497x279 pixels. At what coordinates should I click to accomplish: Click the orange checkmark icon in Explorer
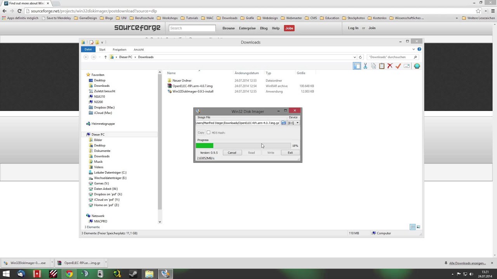[398, 66]
